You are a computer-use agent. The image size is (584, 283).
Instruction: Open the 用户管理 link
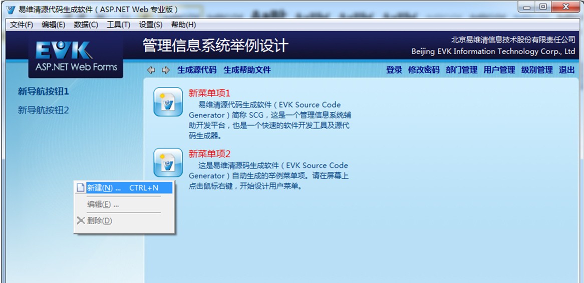(x=499, y=70)
